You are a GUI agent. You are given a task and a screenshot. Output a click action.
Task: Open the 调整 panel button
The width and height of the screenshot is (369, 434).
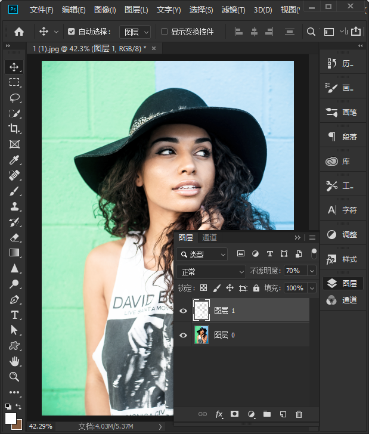point(342,235)
